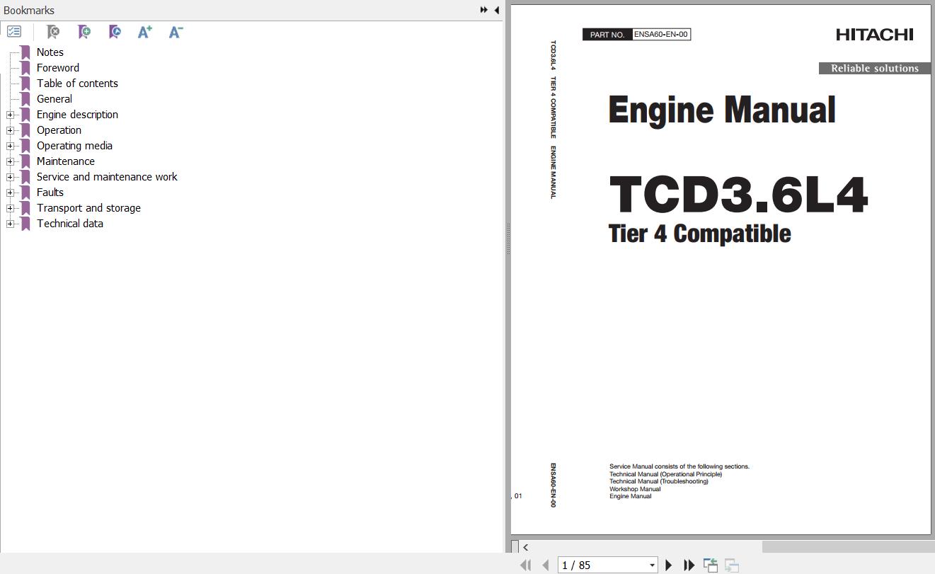Open the page number dropdown arrow
This screenshot has width=935, height=574.
(x=652, y=565)
